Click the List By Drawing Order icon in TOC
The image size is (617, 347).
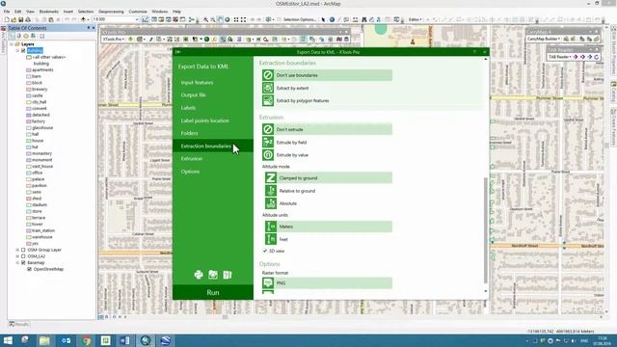click(12, 36)
